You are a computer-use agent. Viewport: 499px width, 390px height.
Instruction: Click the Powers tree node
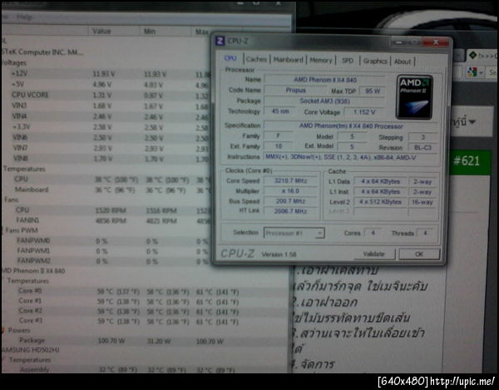click(x=19, y=330)
